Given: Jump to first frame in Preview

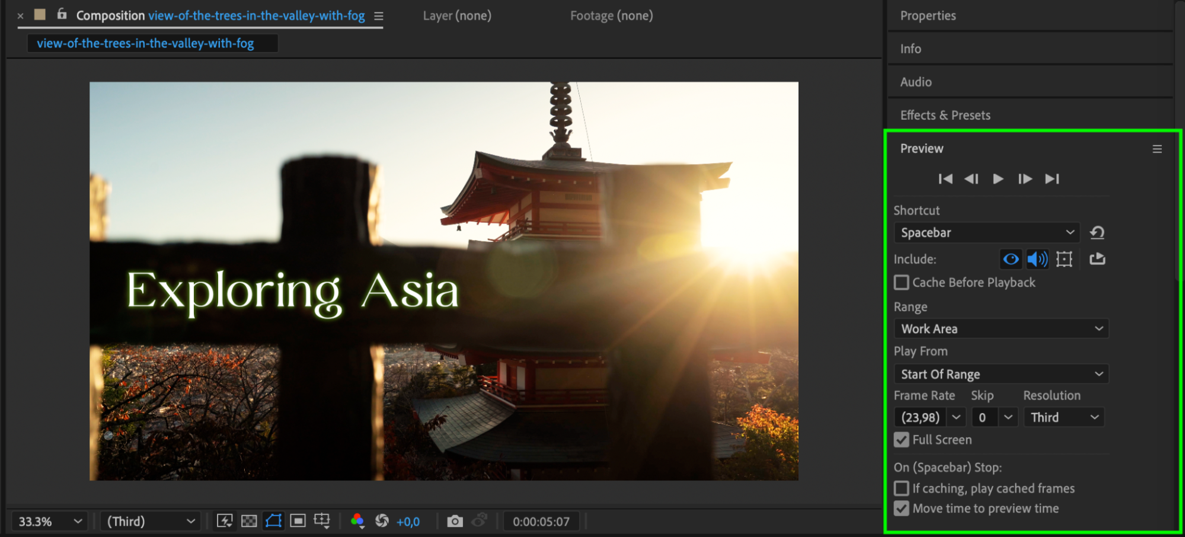Looking at the screenshot, I should 946,179.
